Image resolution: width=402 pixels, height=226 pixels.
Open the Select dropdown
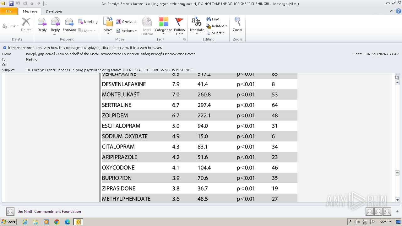pyautogui.click(x=215, y=33)
